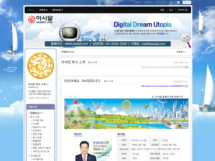Click the panoramic city landscape illustration
Viewport: 215px width, 161px height.
[126, 114]
